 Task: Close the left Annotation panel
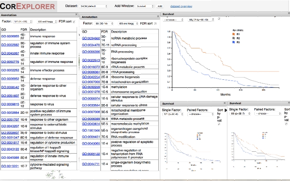pyautogui.click(x=76, y=14)
